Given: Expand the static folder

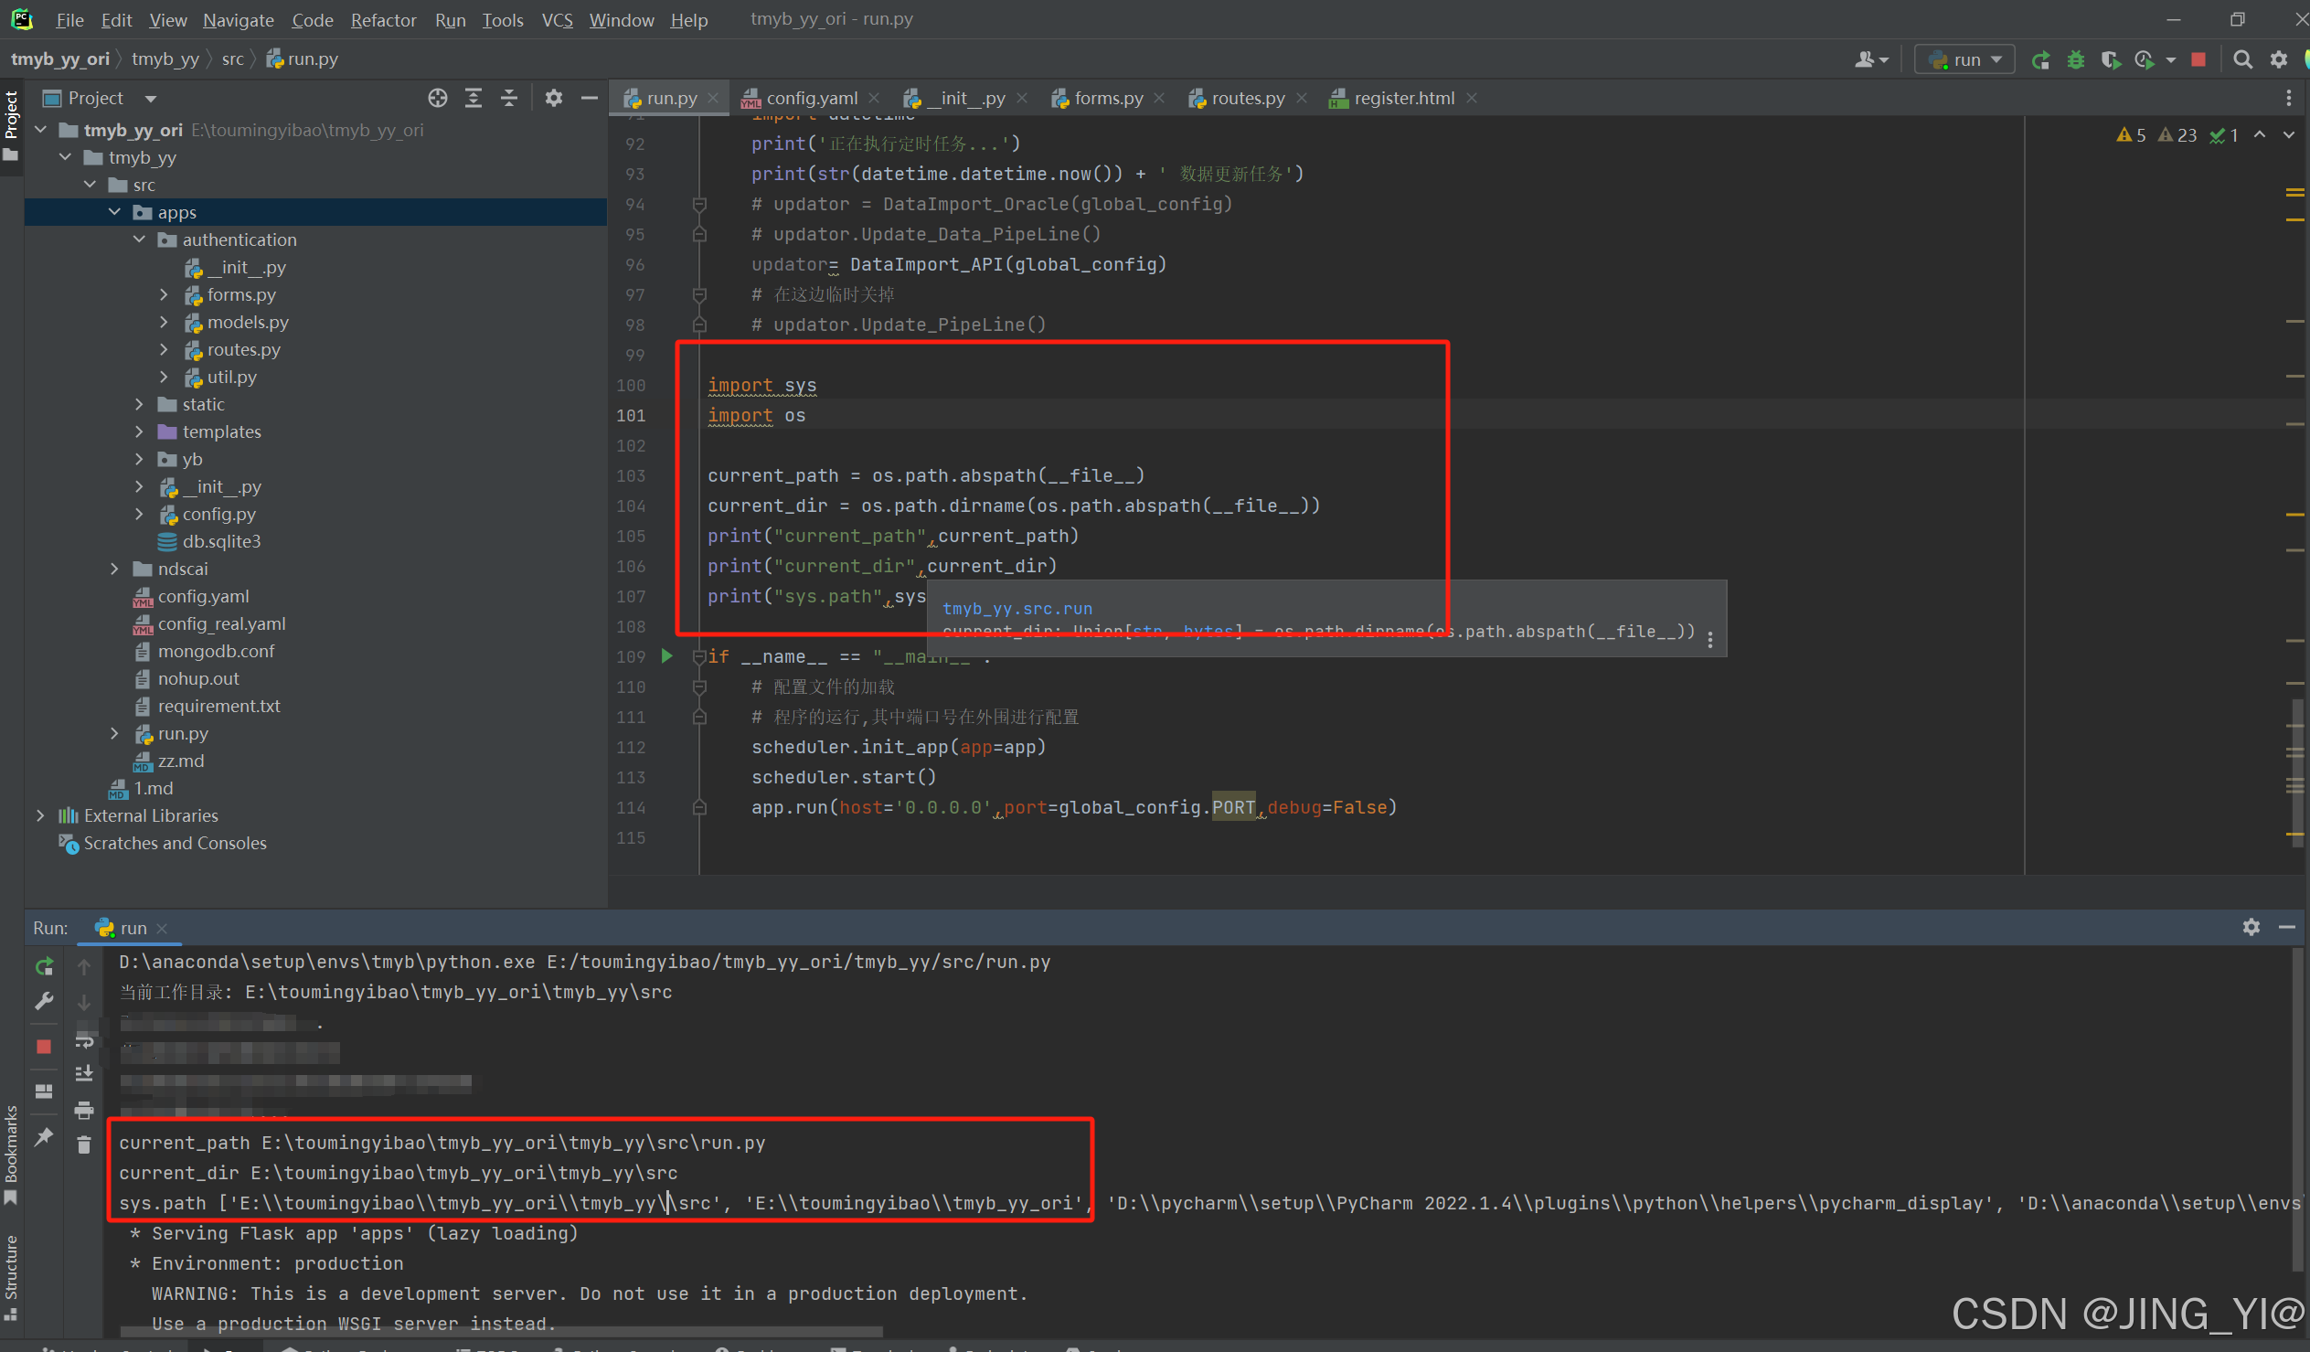Looking at the screenshot, I should [x=139, y=405].
